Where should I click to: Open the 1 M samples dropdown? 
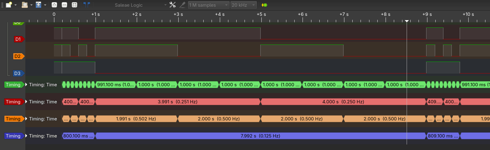209,5
